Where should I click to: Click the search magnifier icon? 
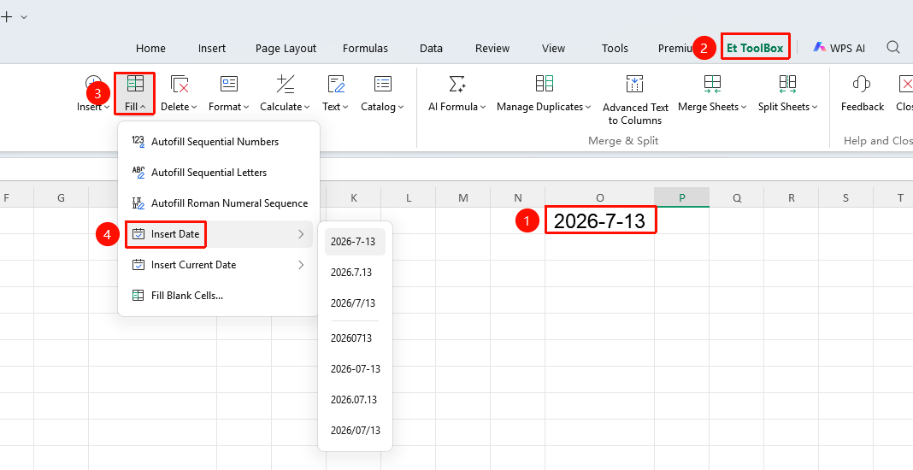(x=893, y=47)
